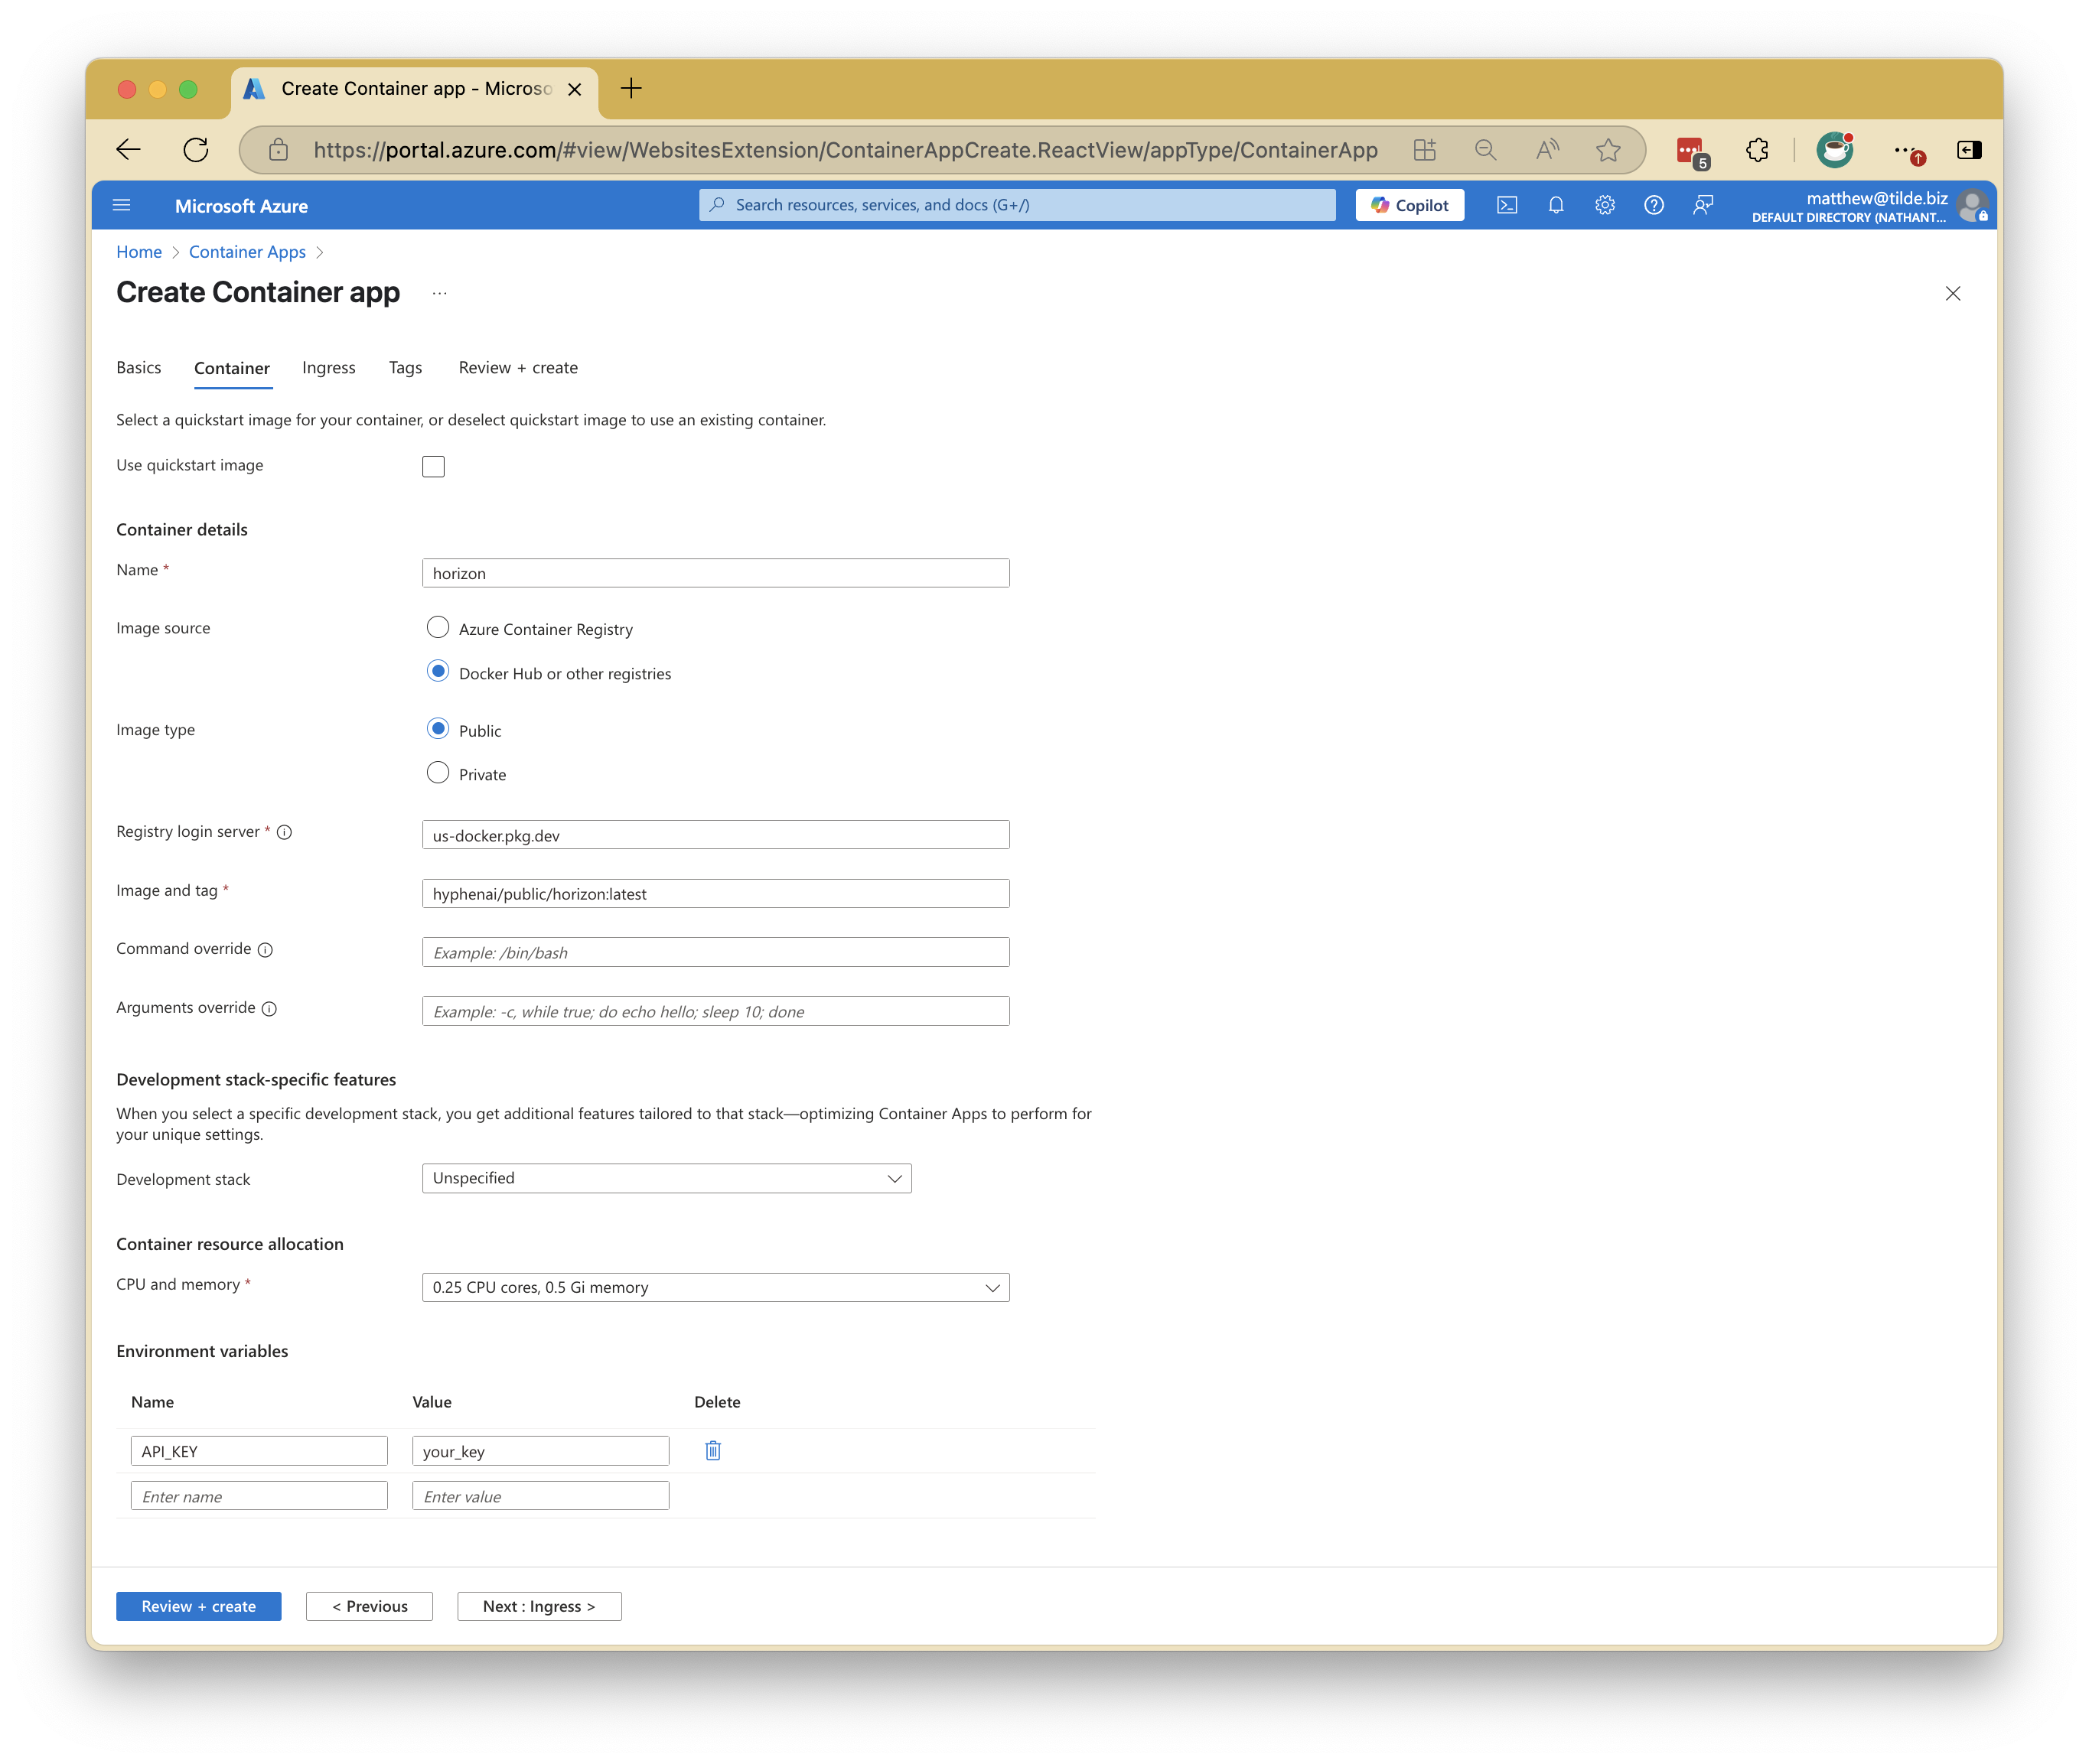Open the browser split screen icon
Image resolution: width=2089 pixels, height=1764 pixels.
[1425, 150]
